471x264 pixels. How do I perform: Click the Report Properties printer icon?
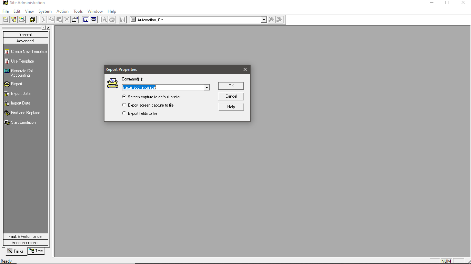coord(112,83)
